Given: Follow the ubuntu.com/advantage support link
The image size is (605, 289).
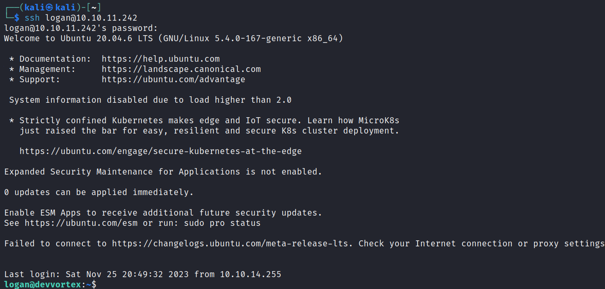Looking at the screenshot, I should tap(173, 79).
